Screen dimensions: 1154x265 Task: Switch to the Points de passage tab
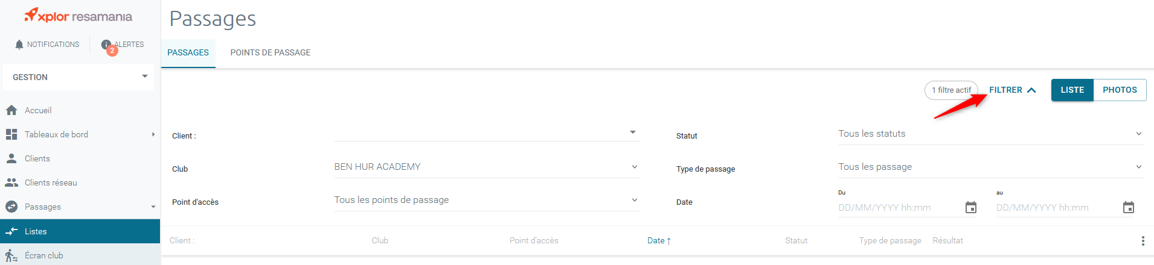pyautogui.click(x=270, y=52)
